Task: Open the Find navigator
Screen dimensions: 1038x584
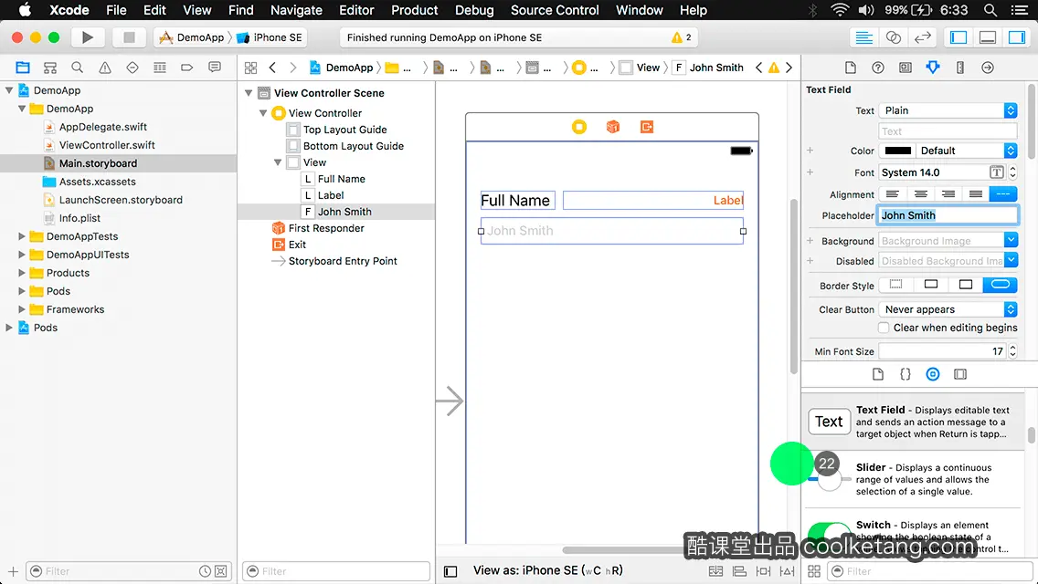Action: 77,68
